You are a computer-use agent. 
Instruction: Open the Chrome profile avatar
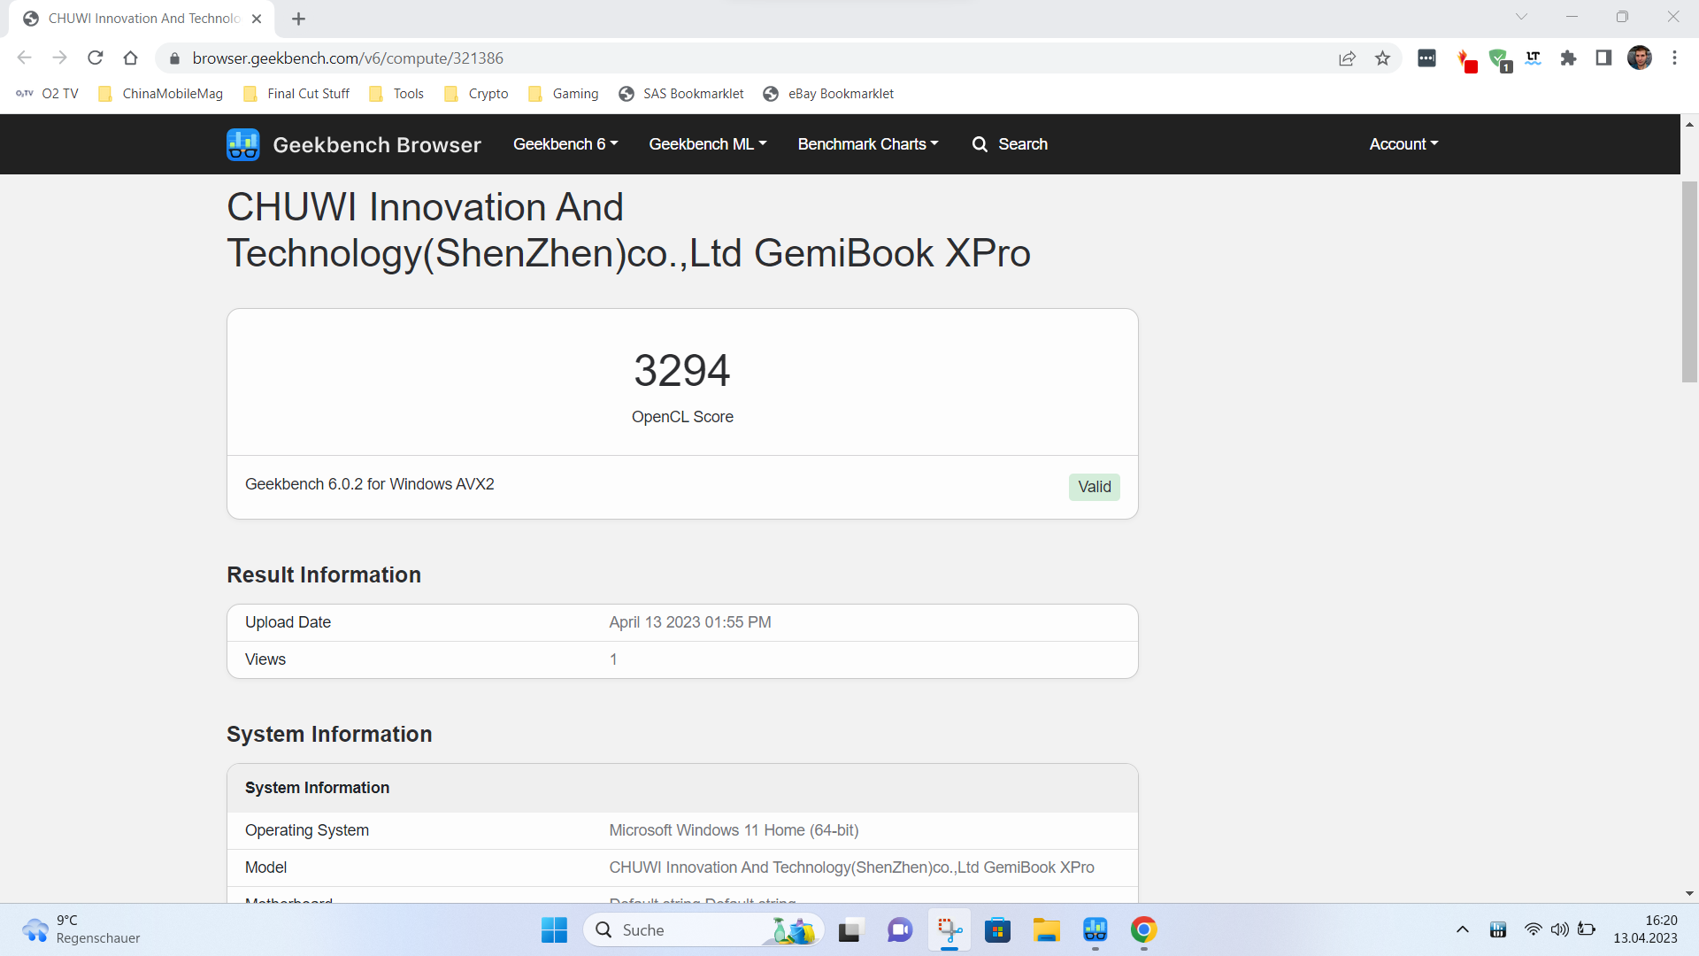[x=1639, y=58]
